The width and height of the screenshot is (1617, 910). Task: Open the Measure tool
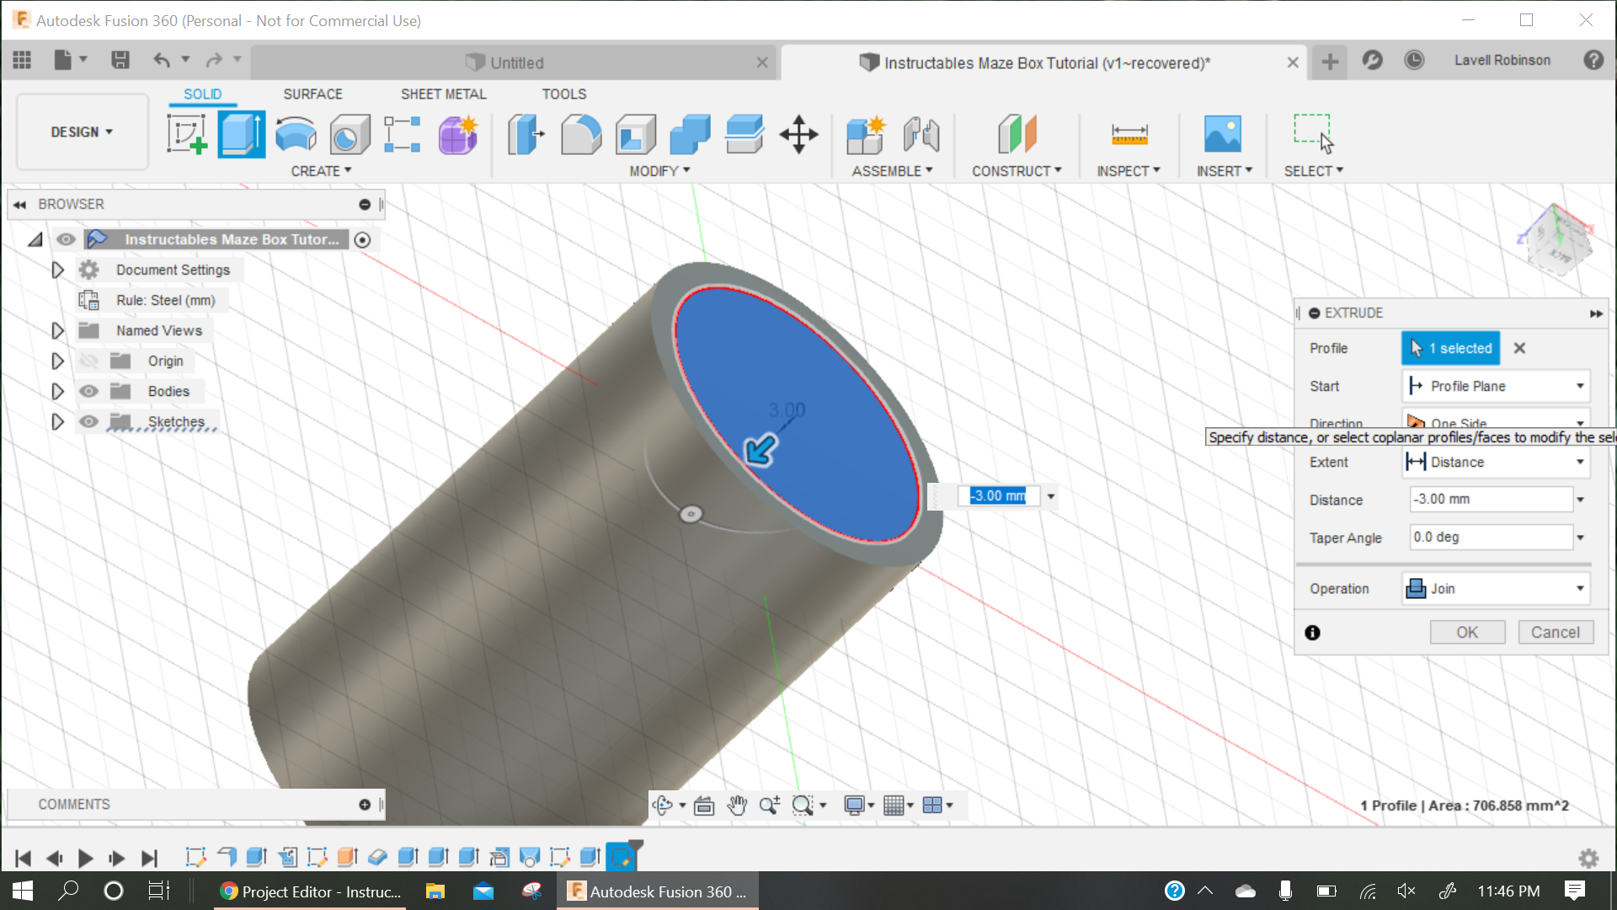click(1129, 135)
